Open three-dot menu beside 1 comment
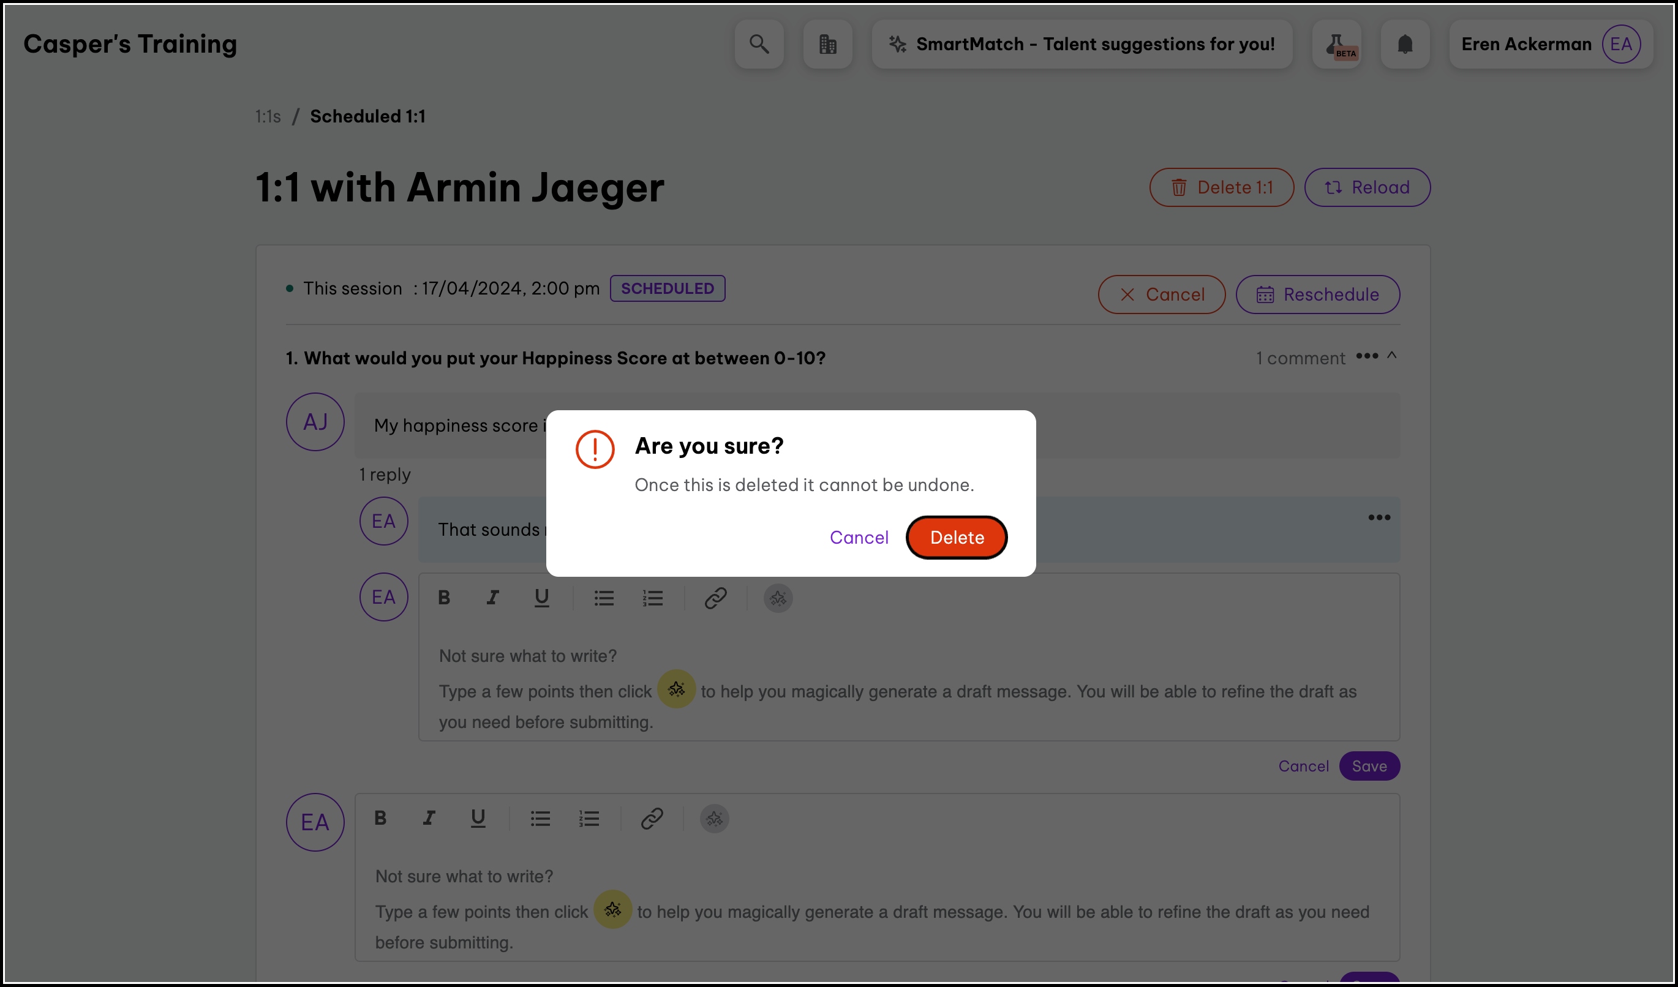Viewport: 1678px width, 987px height. tap(1366, 356)
